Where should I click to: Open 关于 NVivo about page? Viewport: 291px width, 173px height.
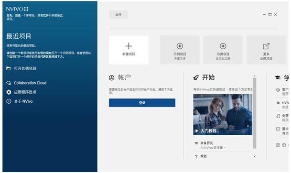point(23,101)
